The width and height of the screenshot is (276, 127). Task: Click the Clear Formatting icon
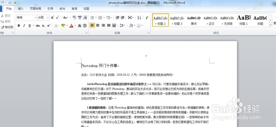click(x=74, y=17)
